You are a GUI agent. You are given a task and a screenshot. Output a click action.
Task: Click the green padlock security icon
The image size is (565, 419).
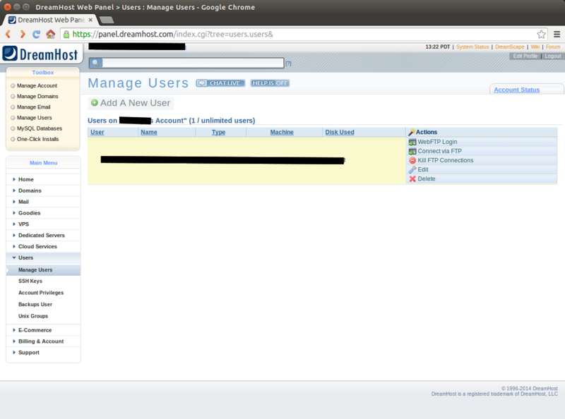(x=66, y=34)
